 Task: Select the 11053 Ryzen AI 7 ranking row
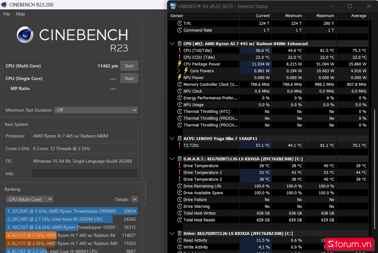[71, 243]
